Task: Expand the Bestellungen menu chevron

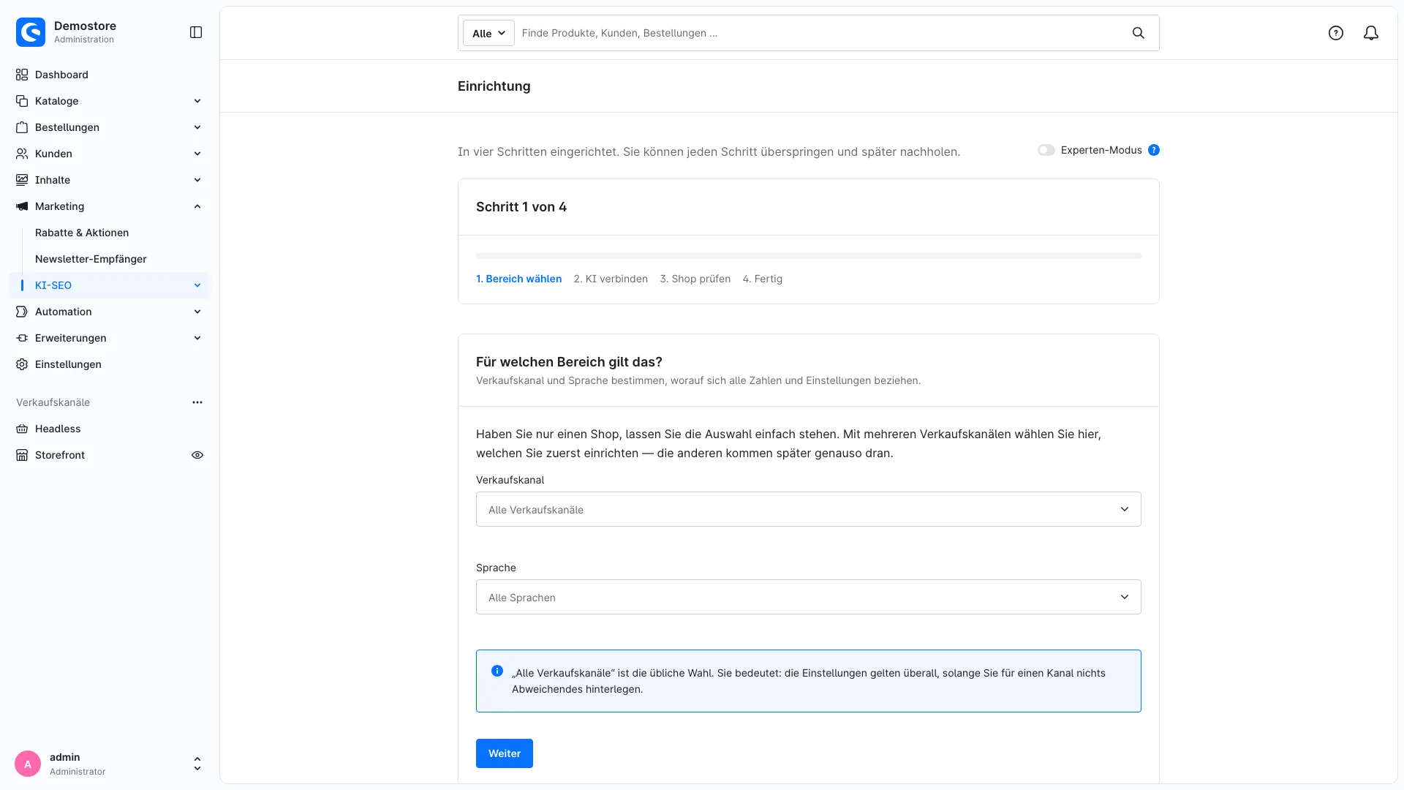Action: (197, 127)
